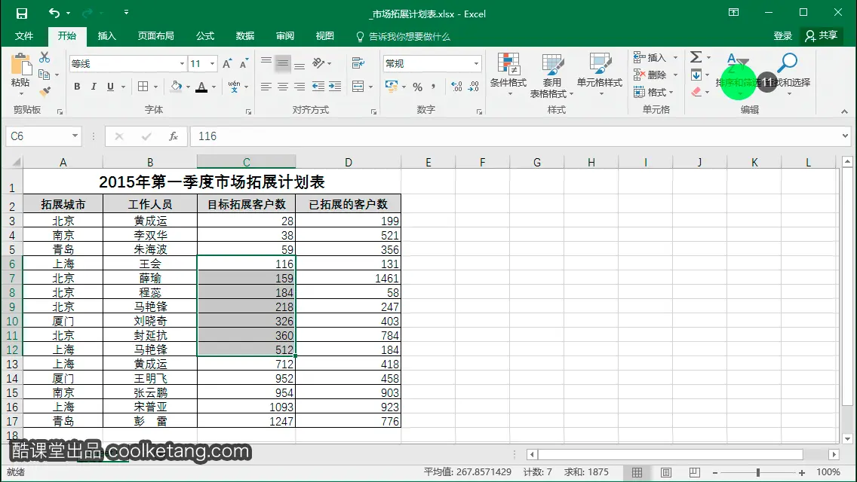This screenshot has width=857, height=482.
Task: Click the Undo arrow icon
Action: (54, 13)
